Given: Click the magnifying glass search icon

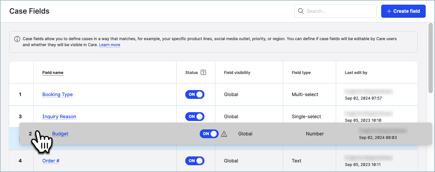Looking at the screenshot, I should [x=301, y=11].
